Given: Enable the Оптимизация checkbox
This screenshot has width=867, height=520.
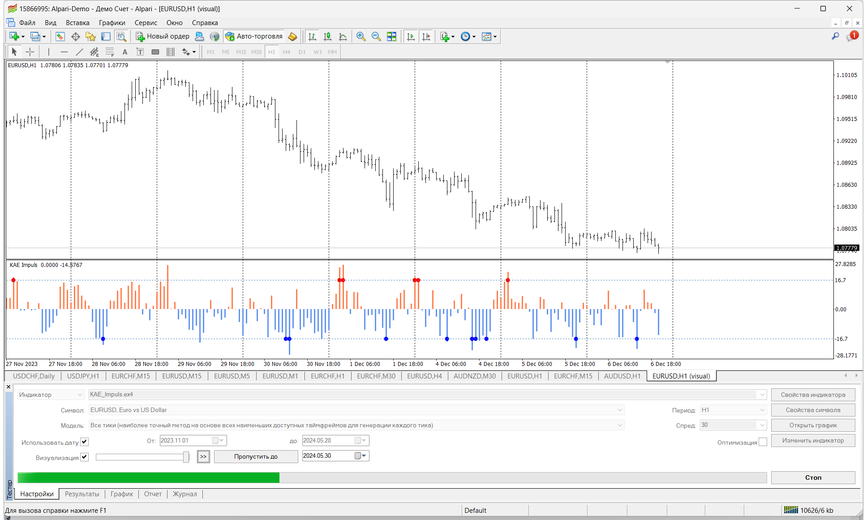Looking at the screenshot, I should pyautogui.click(x=763, y=442).
